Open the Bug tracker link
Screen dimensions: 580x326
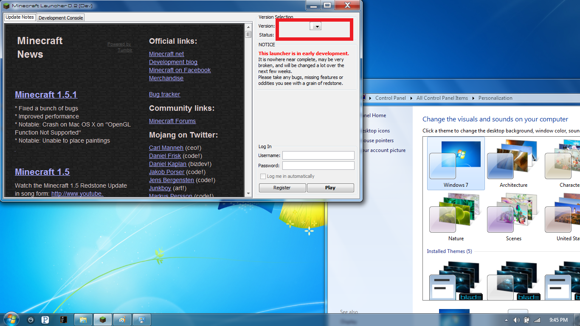(x=164, y=94)
